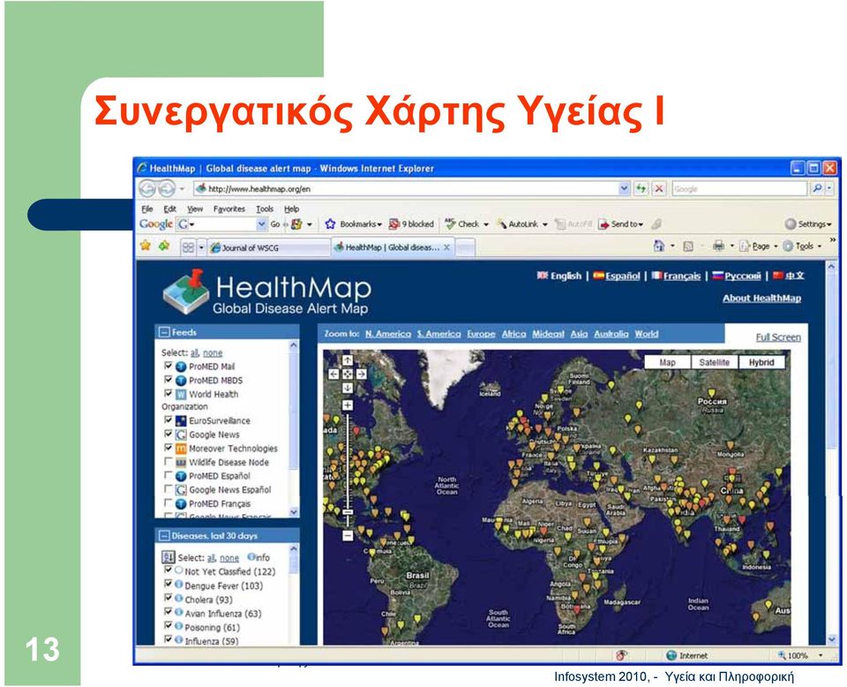Image resolution: width=847 pixels, height=687 pixels.
Task: Click the Send to toolbar icon
Action: (x=603, y=224)
